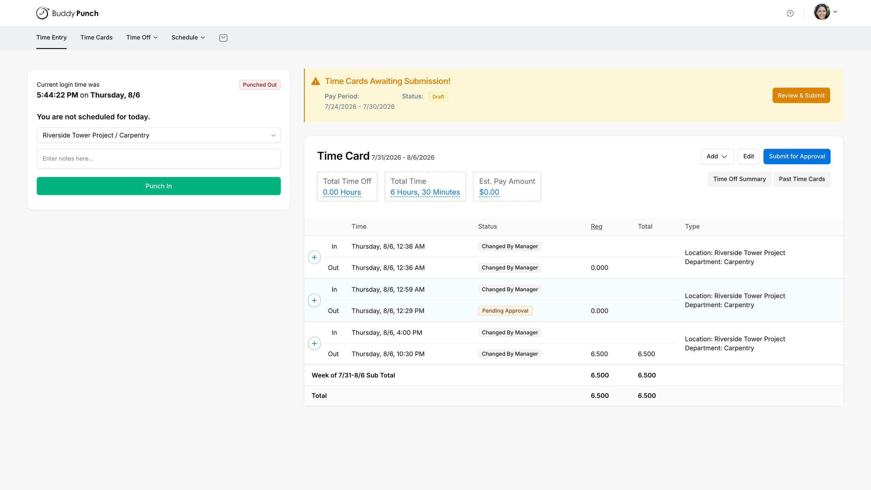Click the Status column header
The width and height of the screenshot is (871, 490).
coord(487,227)
